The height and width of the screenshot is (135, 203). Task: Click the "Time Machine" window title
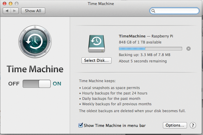click(101, 4)
